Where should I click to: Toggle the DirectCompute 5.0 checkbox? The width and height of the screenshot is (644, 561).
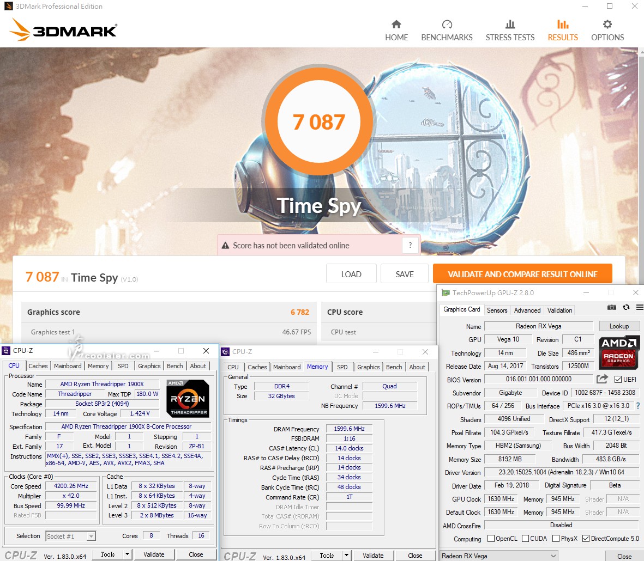[586, 539]
